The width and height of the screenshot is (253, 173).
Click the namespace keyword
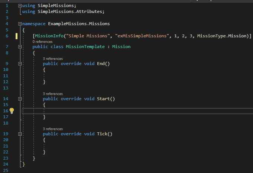[x=34, y=24]
